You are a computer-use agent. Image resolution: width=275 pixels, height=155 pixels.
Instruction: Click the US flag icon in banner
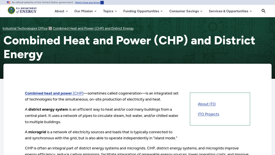tap(8, 2)
